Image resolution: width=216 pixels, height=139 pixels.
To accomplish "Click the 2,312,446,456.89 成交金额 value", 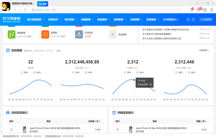I will 82,62.
